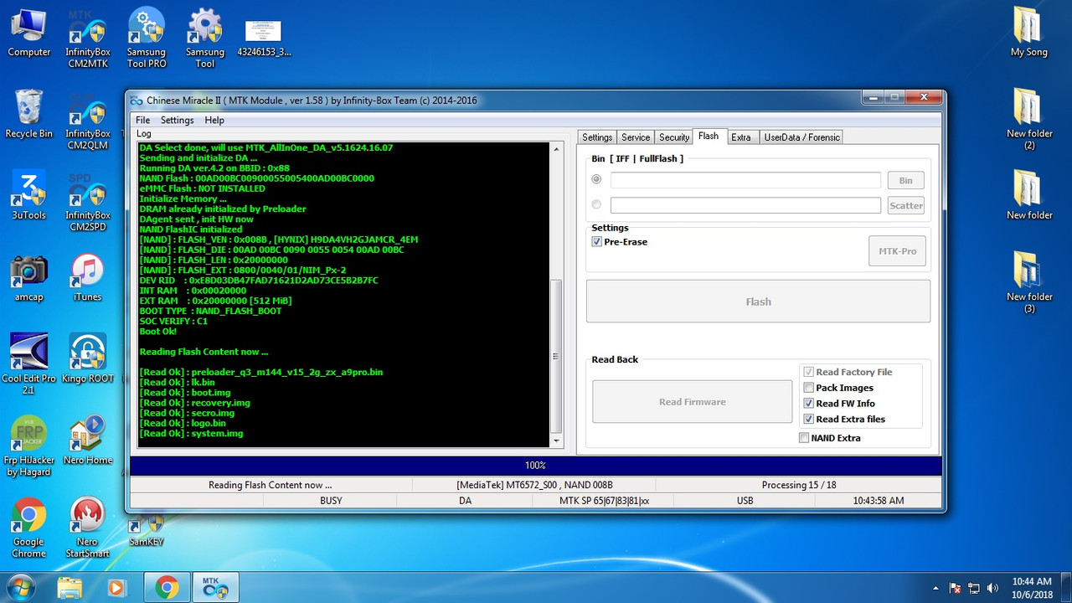The width and height of the screenshot is (1072, 603).
Task: Click the taskbar clock showing 10:44 AM
Action: [x=1032, y=588]
